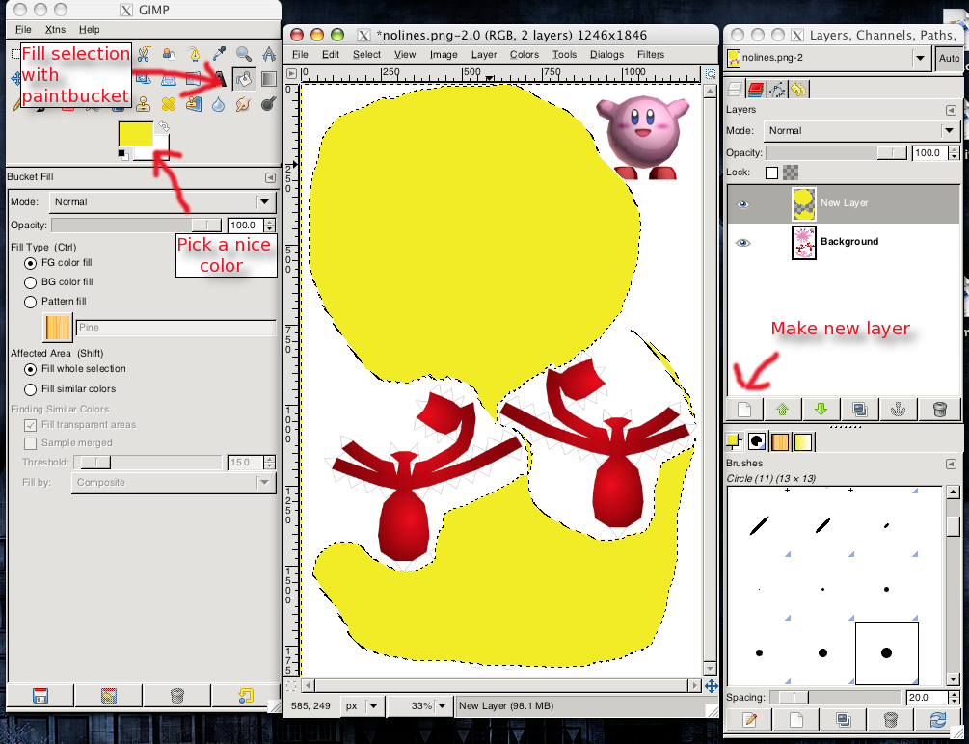Screen dimensions: 969x744
Task: Select the Paths pen tool
Action: point(194,54)
